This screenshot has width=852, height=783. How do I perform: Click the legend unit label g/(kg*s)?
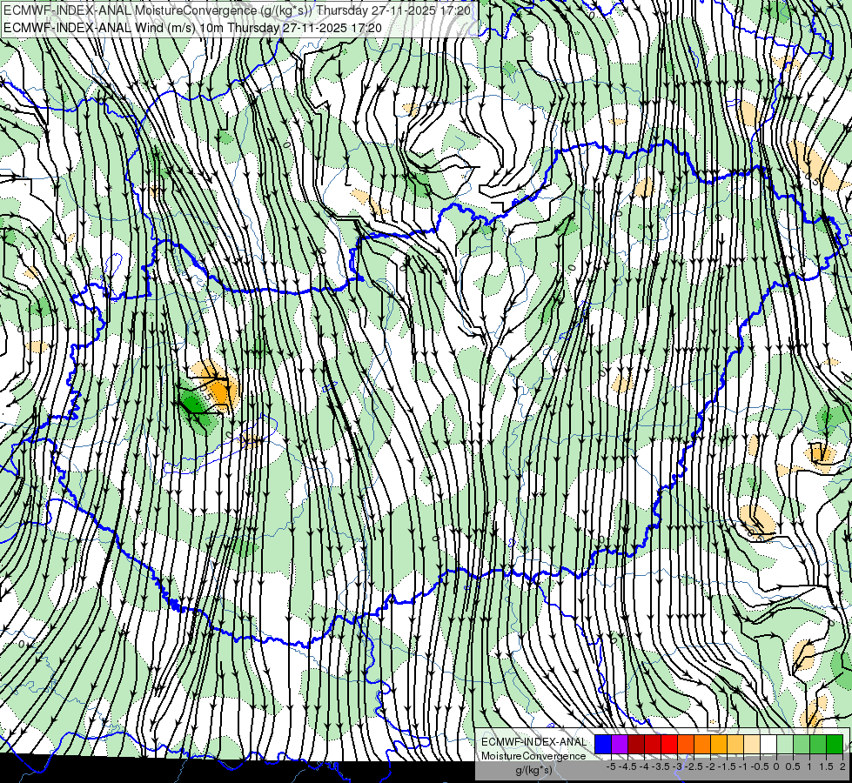click(x=533, y=771)
